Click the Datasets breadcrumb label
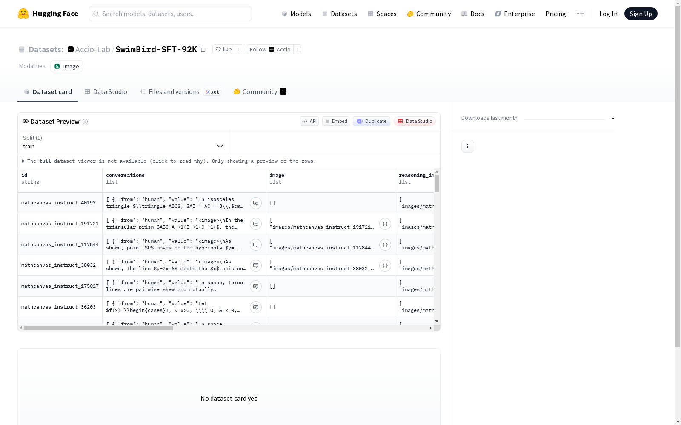The width and height of the screenshot is (681, 425). click(x=46, y=50)
